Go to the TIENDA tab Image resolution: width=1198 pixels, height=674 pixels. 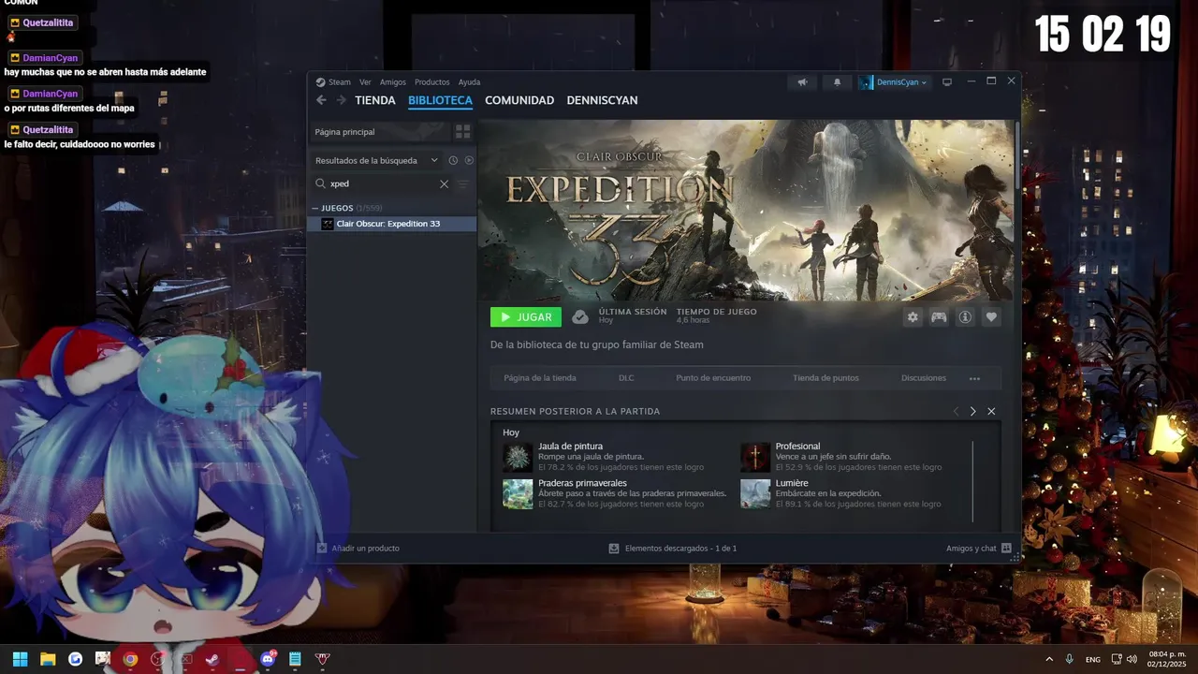375,100
